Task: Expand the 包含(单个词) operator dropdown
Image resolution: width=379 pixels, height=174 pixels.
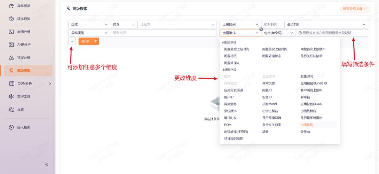Action: pyautogui.click(x=291, y=33)
